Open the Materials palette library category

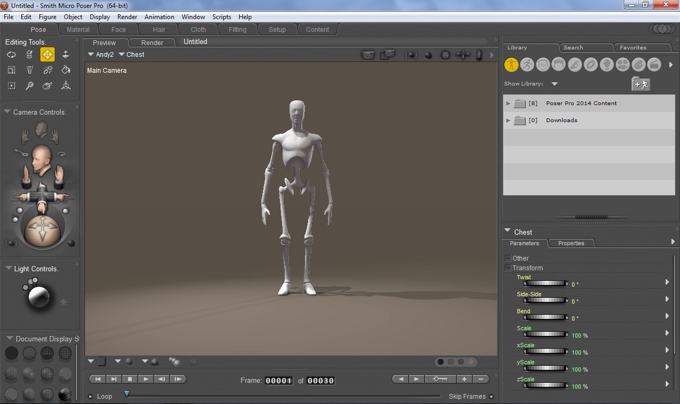pyautogui.click(x=639, y=65)
